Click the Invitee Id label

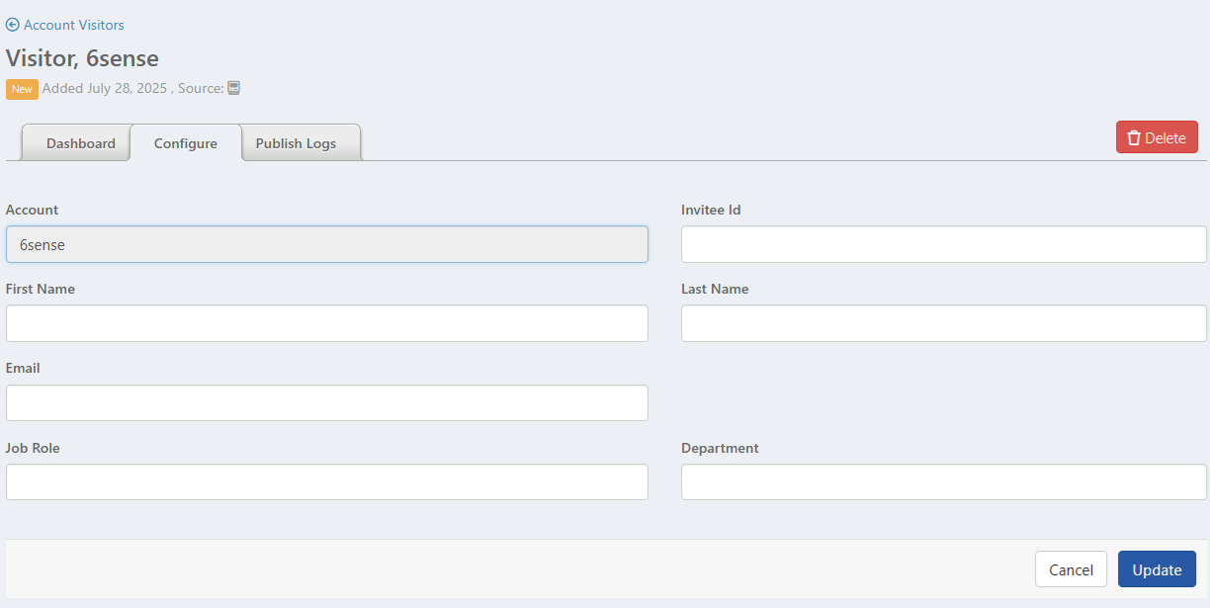coord(711,210)
